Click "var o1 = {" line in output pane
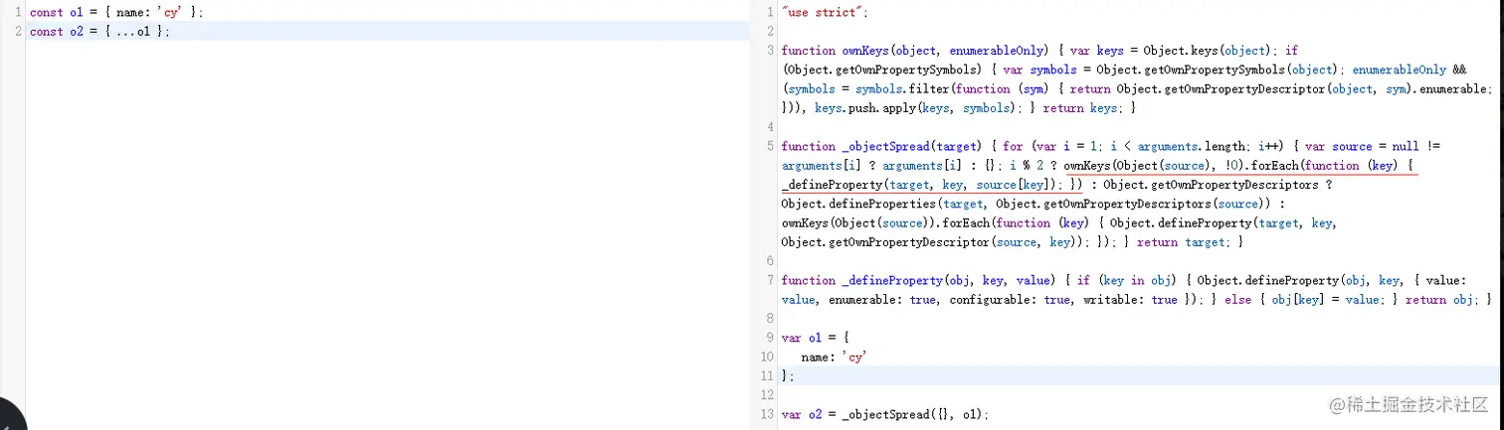1504x430 pixels. 816,339
